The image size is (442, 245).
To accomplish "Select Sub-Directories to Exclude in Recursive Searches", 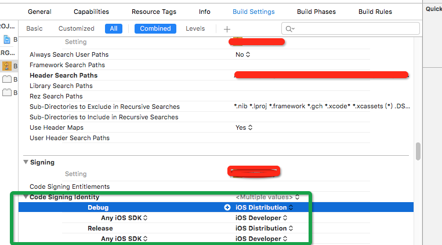I will 104,107.
